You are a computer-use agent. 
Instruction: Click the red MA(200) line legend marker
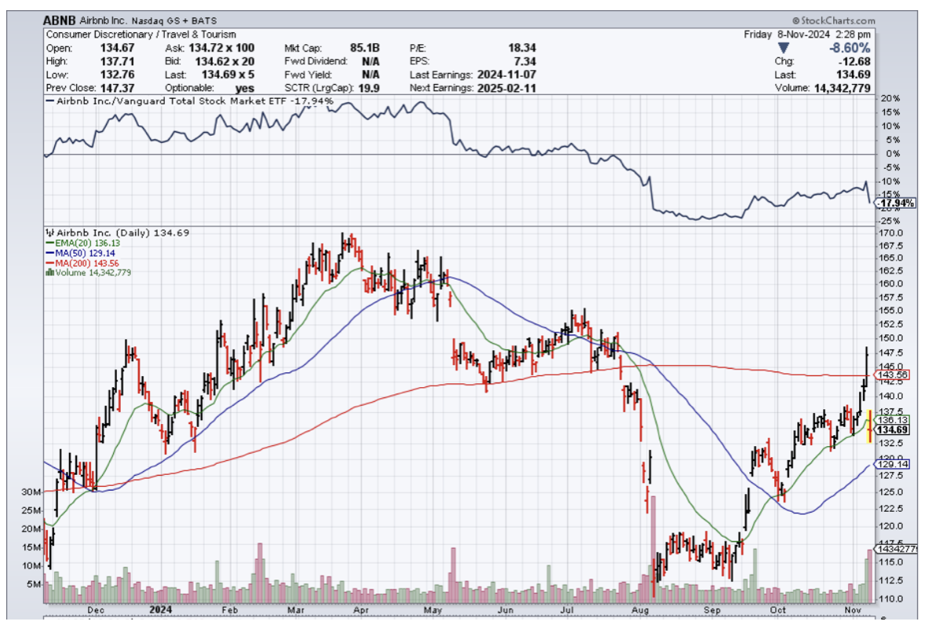[51, 263]
